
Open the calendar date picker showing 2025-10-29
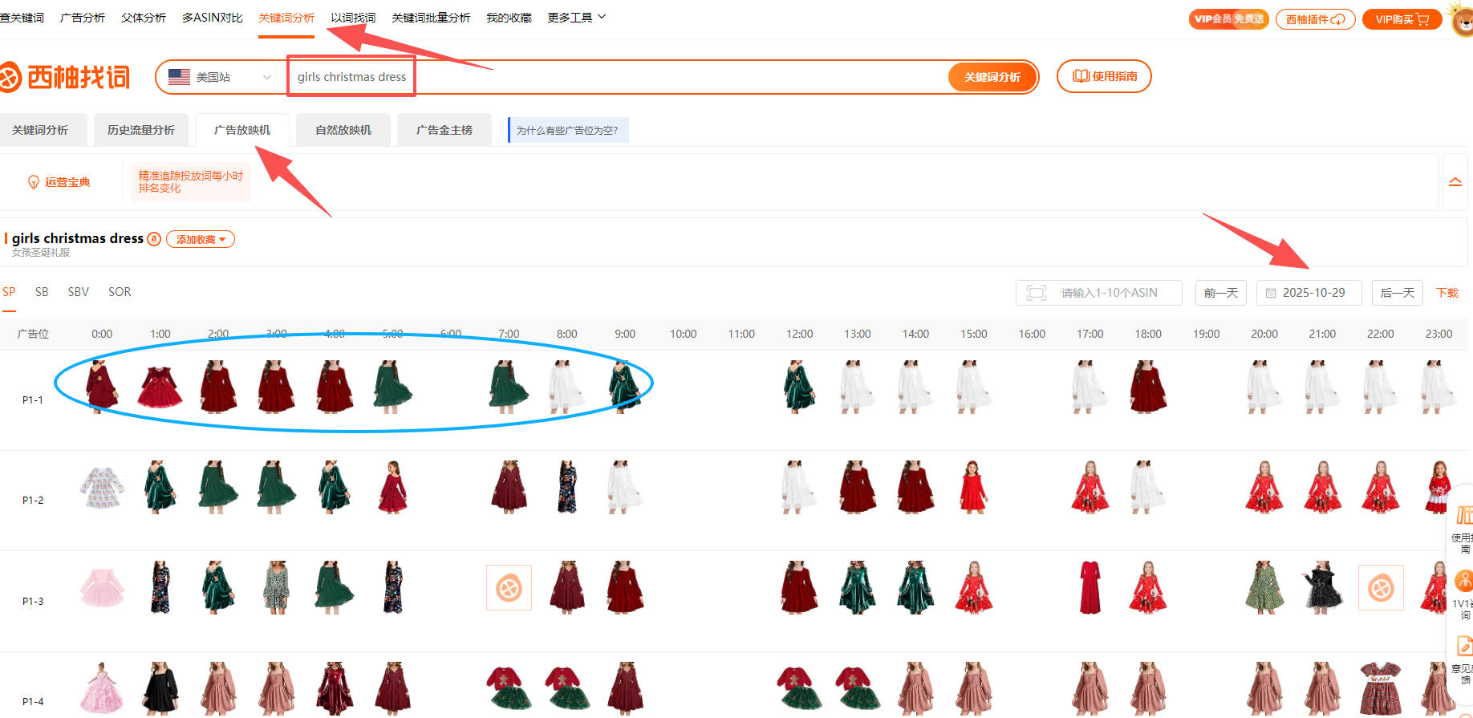(x=1309, y=293)
